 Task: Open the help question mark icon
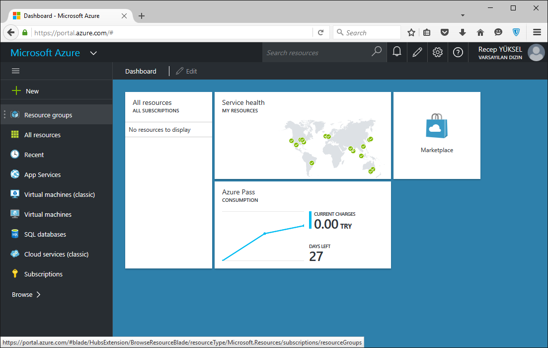pos(458,52)
